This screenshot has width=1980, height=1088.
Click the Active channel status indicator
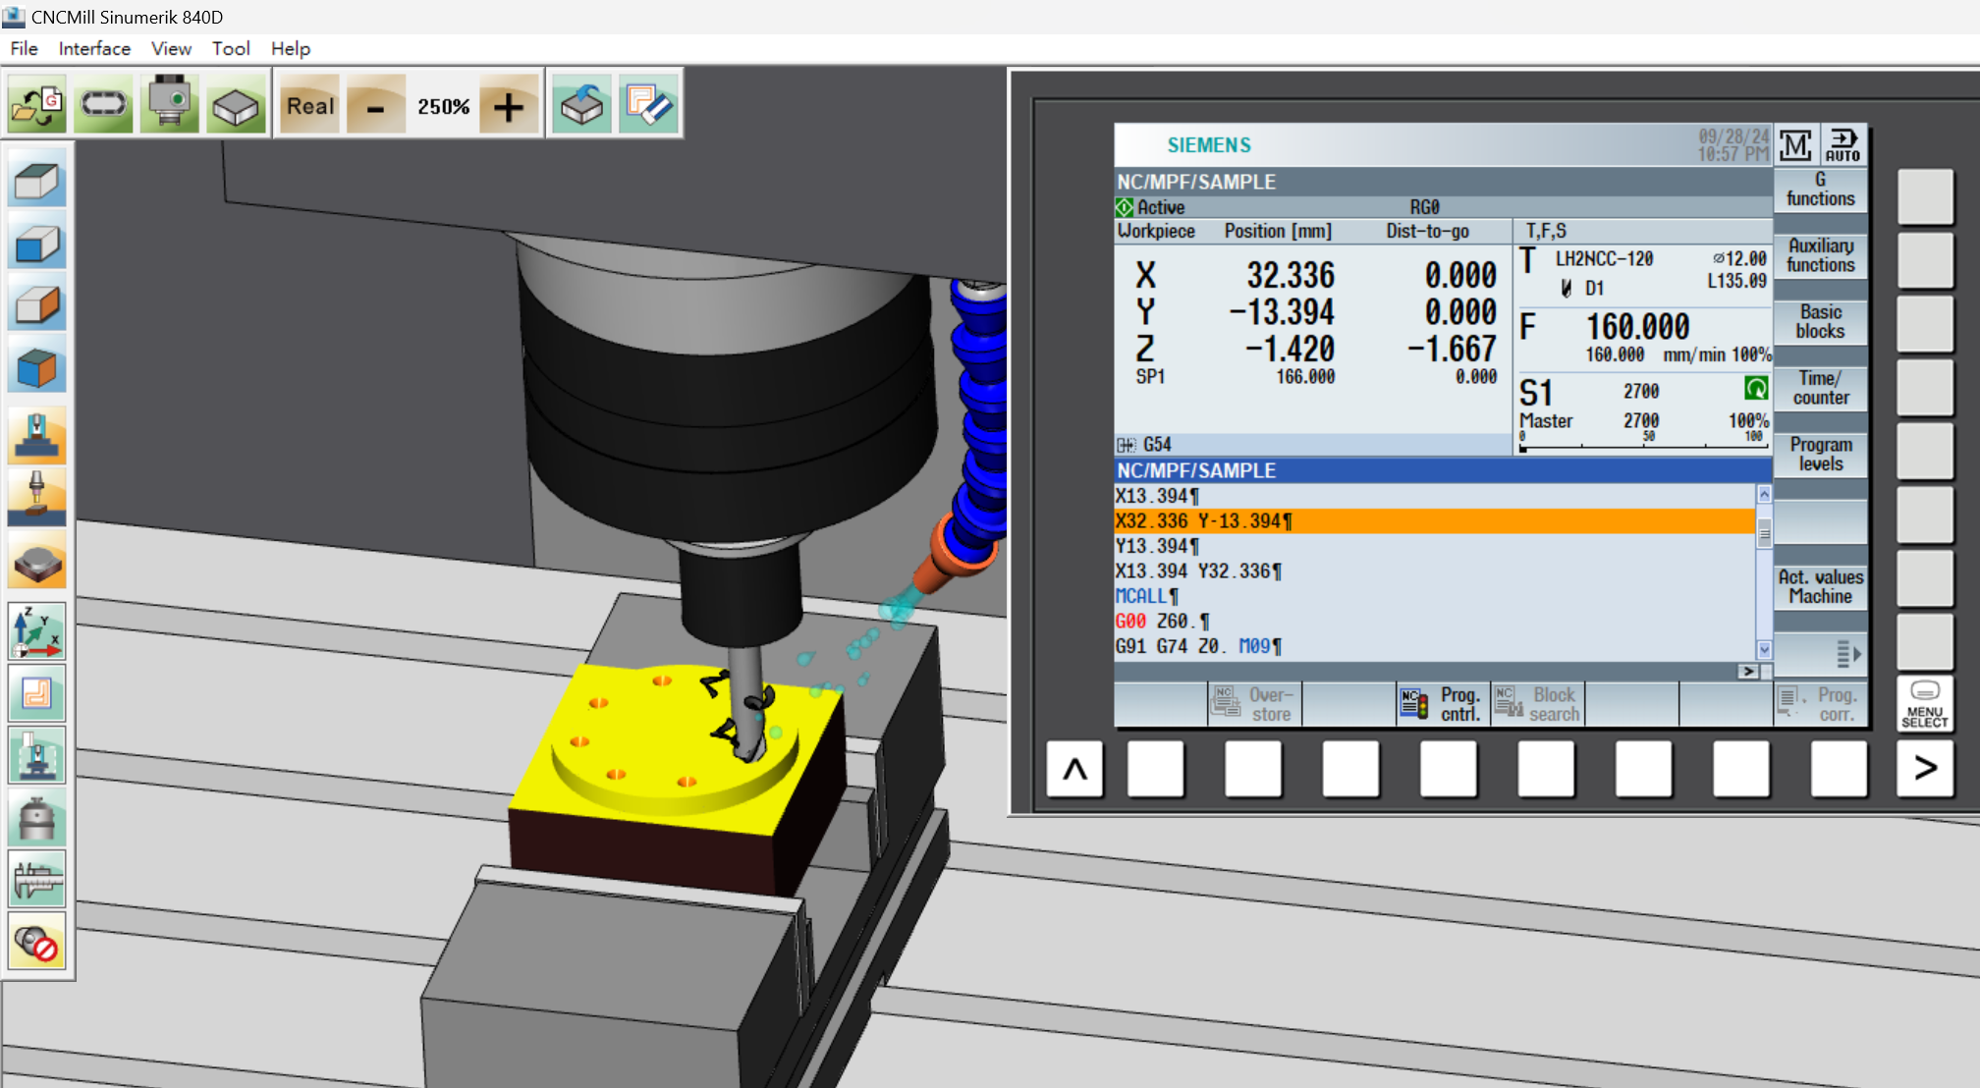(x=1150, y=208)
